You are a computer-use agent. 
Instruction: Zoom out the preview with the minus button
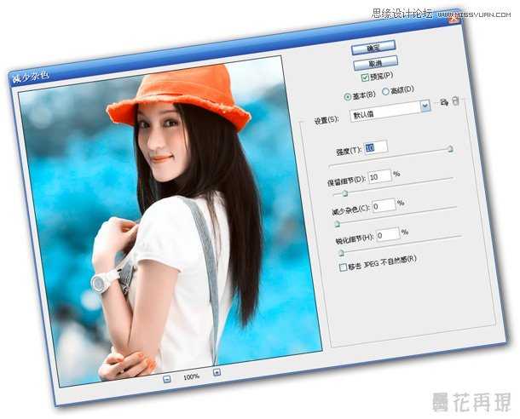tap(166, 377)
